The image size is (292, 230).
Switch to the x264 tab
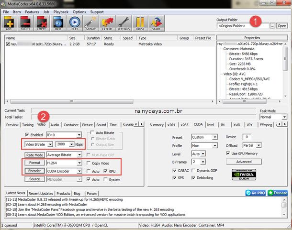pyautogui.click(x=171, y=125)
